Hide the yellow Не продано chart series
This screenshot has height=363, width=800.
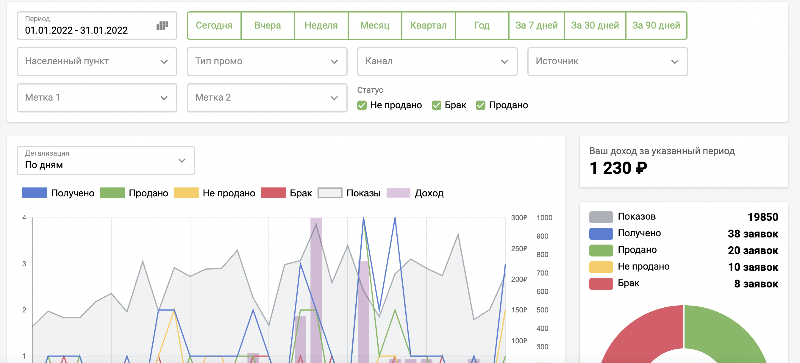click(x=186, y=193)
